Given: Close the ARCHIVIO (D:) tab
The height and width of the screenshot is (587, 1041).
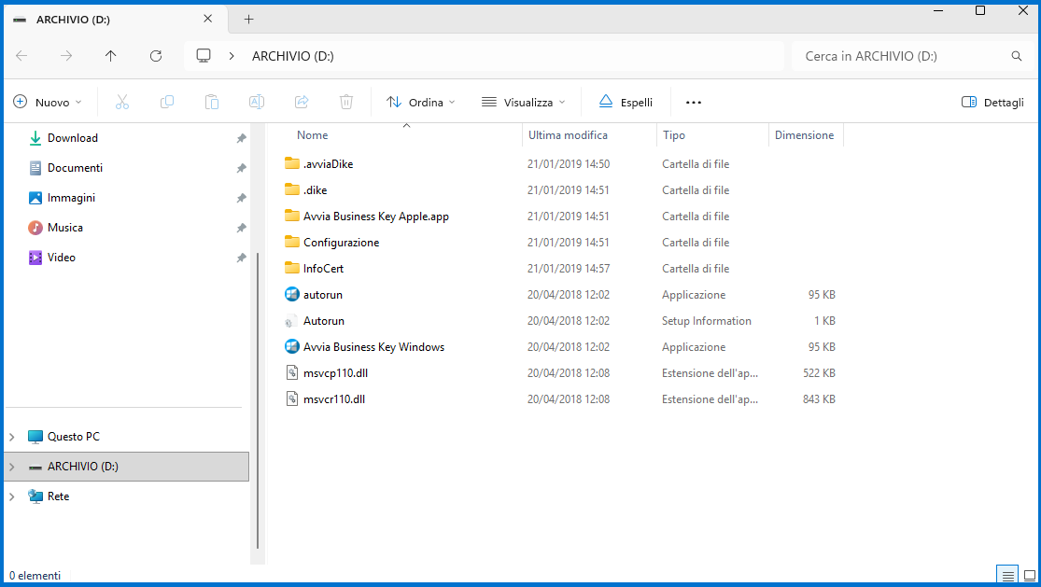Looking at the screenshot, I should tap(208, 19).
